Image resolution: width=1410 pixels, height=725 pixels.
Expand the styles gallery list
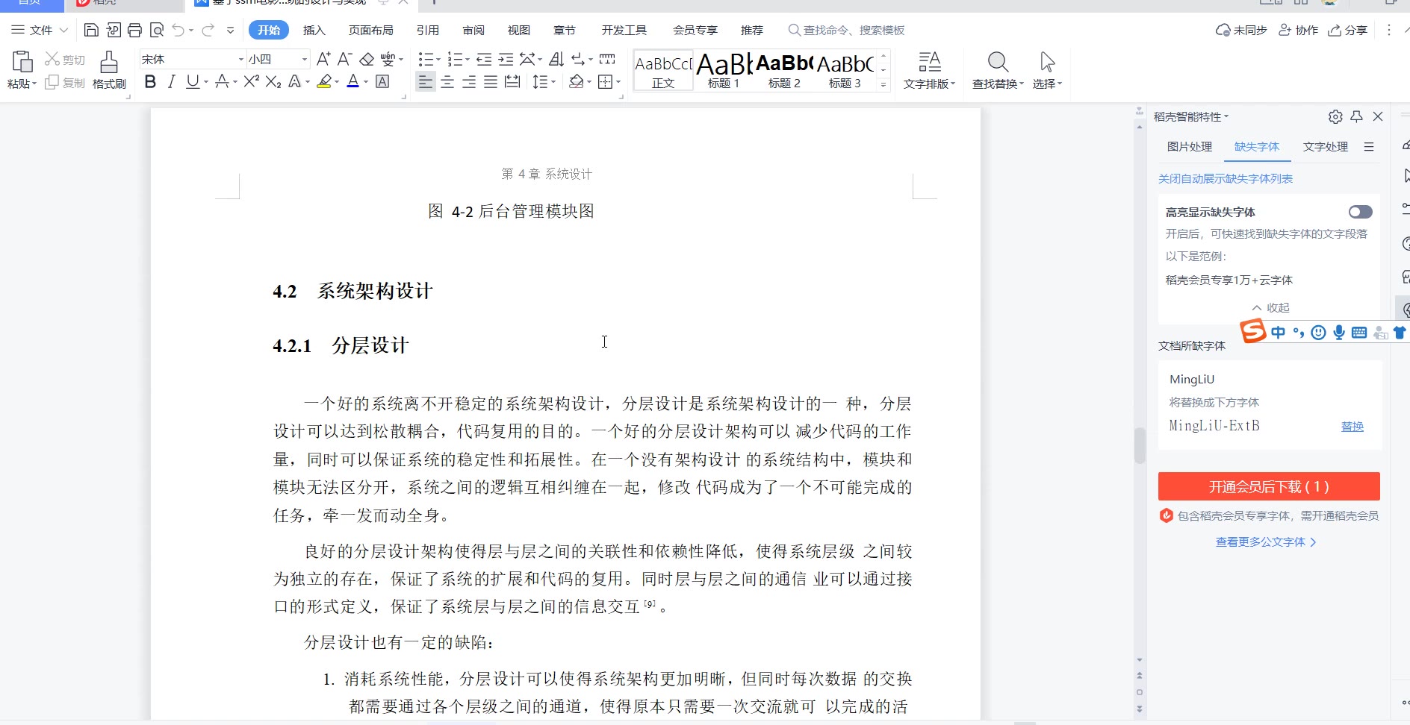[x=883, y=84]
